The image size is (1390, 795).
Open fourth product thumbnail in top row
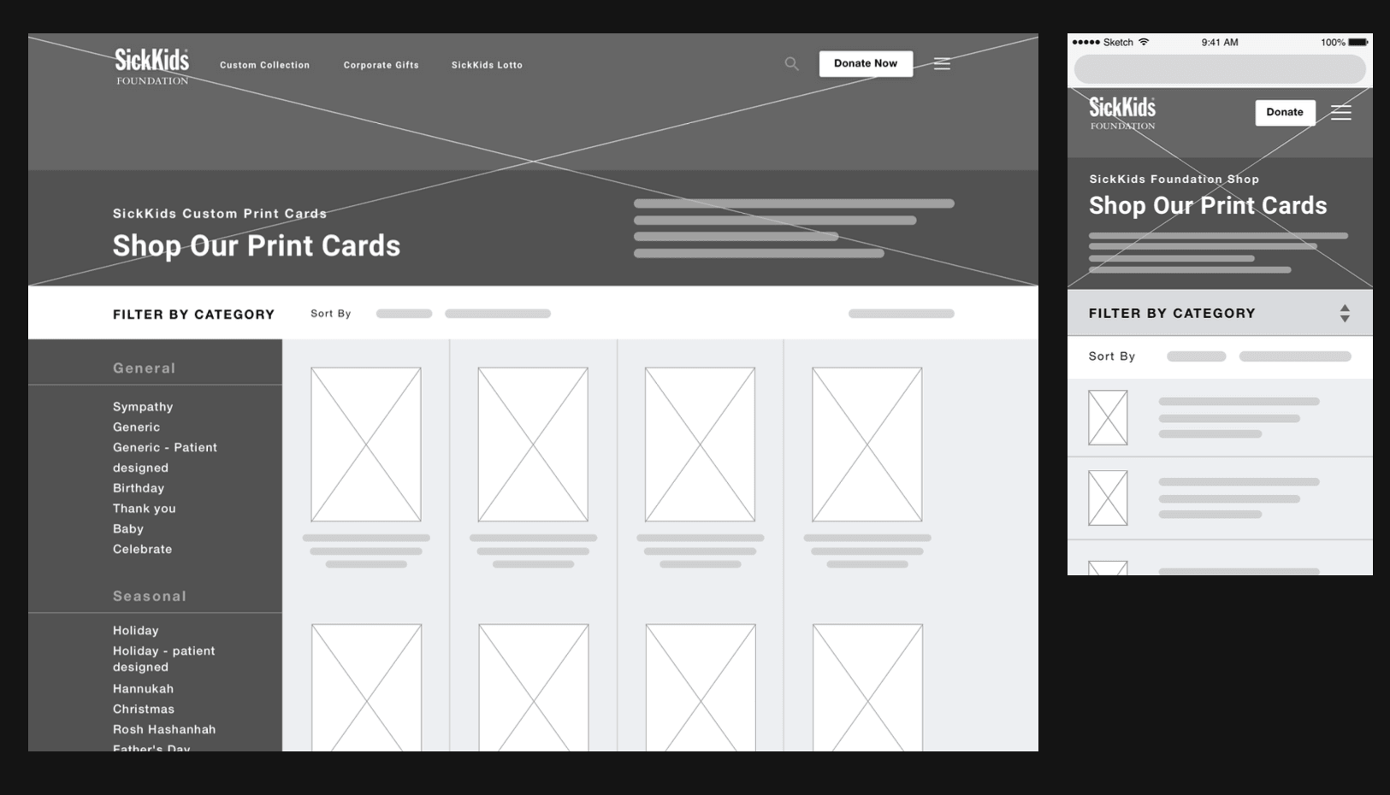[x=867, y=445]
